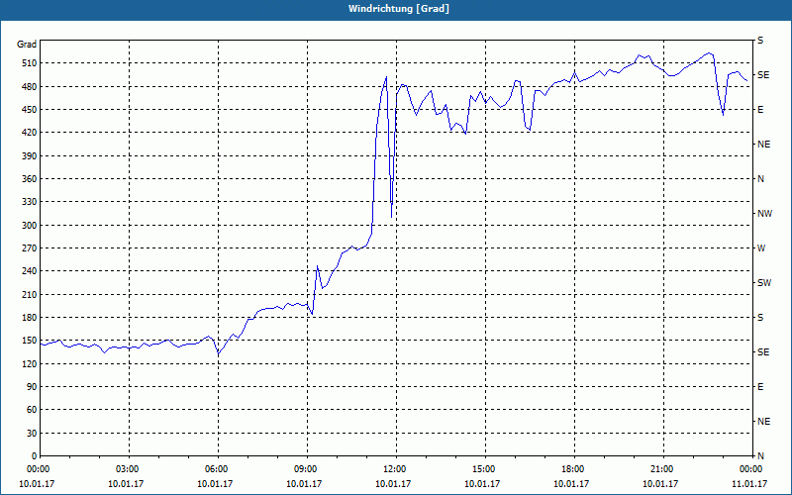Click the 360 degree axis label
792x495 pixels.
pos(29,179)
